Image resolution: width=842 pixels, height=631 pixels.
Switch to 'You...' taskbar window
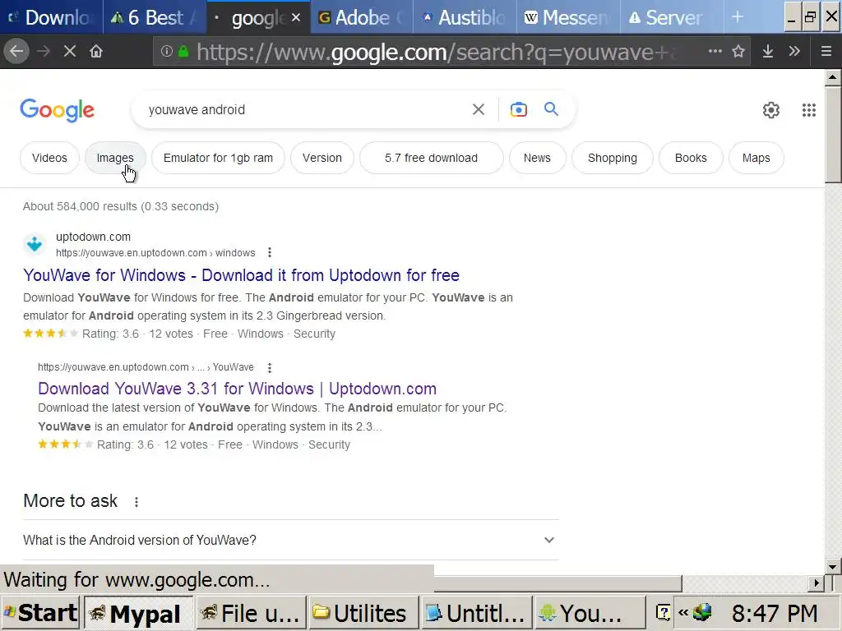point(589,612)
